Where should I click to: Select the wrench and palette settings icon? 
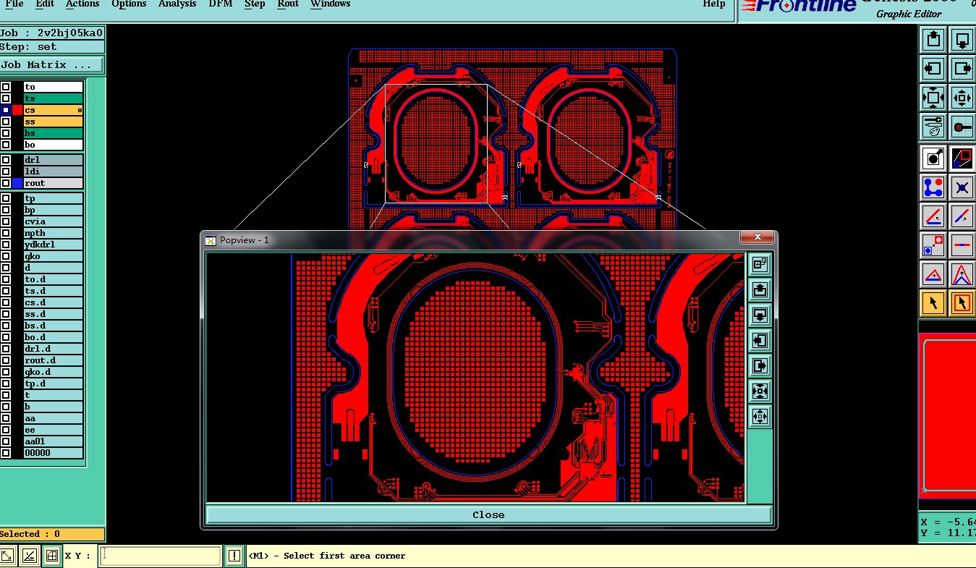[x=933, y=127]
